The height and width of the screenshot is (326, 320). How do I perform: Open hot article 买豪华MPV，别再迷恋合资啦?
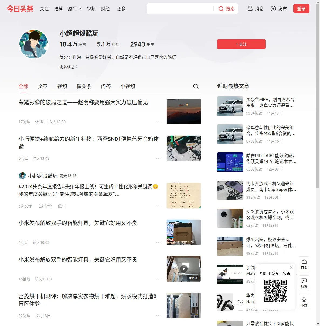coord(270,102)
